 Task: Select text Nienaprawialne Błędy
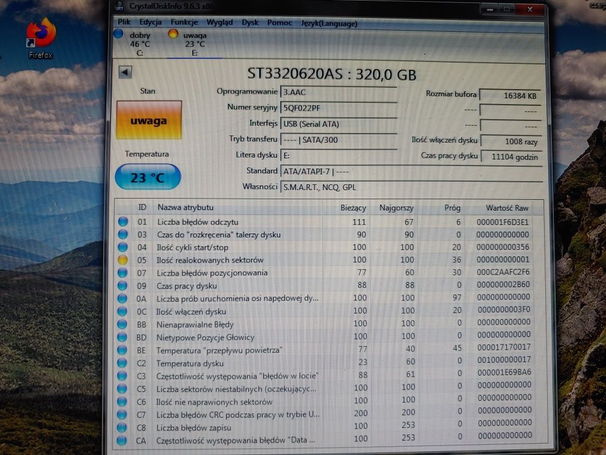point(195,324)
